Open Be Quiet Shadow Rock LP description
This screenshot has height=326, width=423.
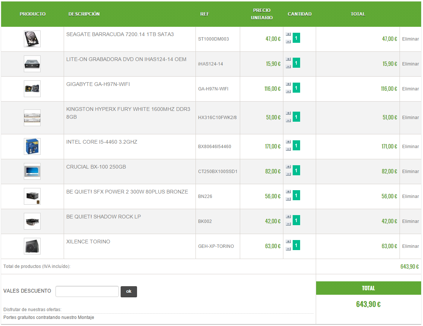[104, 217]
